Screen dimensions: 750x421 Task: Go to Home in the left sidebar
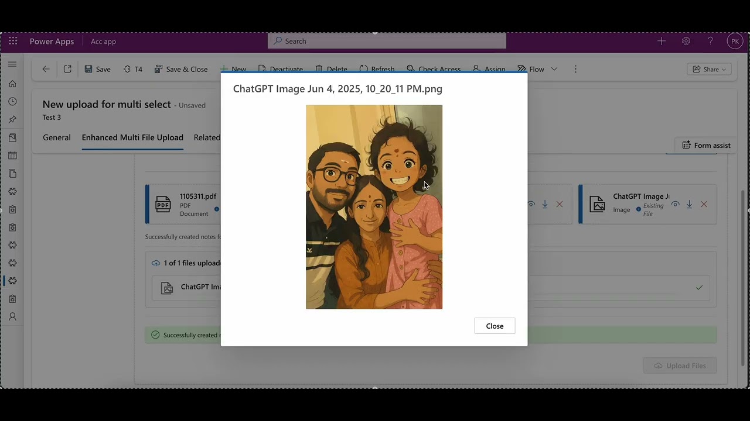point(12,84)
